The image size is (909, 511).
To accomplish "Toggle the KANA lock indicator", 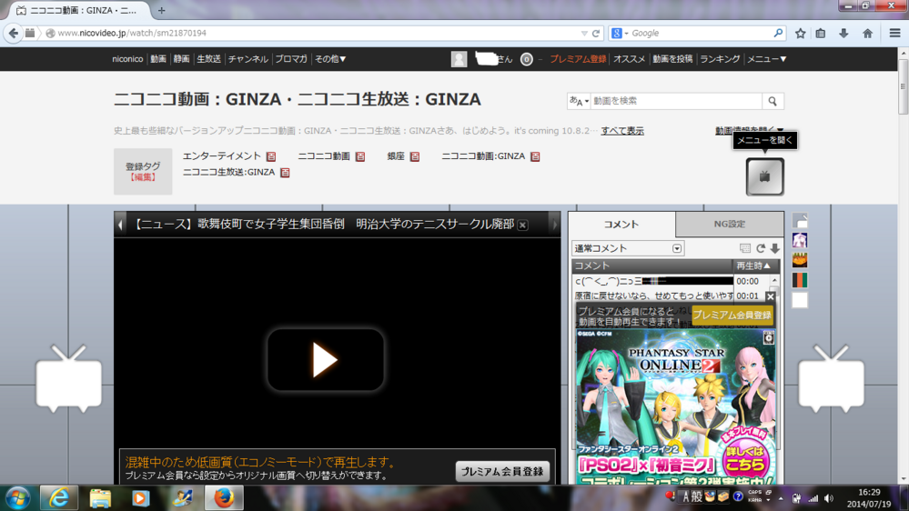I will click(755, 500).
